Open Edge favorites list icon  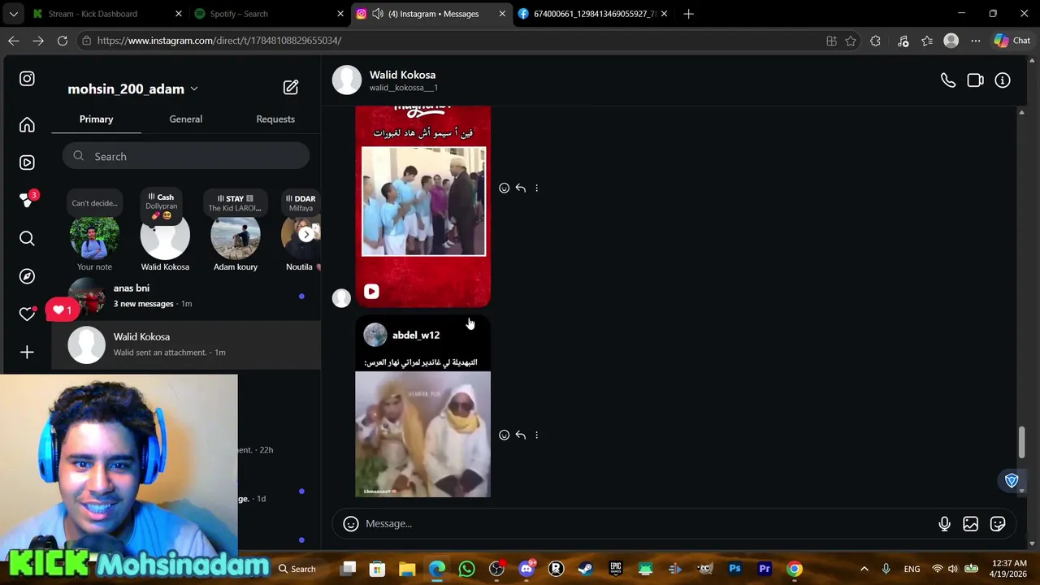click(927, 41)
